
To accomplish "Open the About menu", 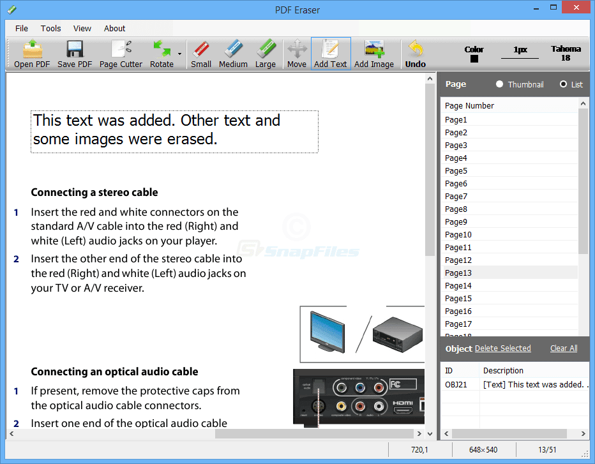I will tap(115, 29).
